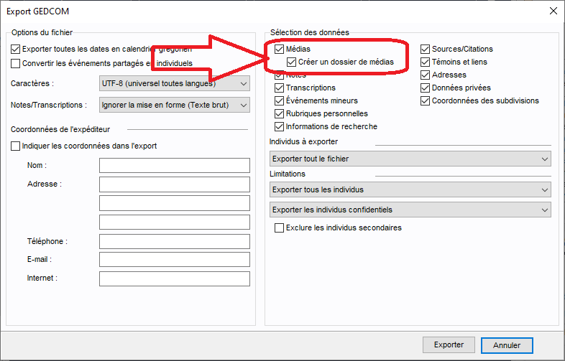The width and height of the screenshot is (565, 361).
Task: Expand the Notes/Transcriptions format dropdown
Action: (x=173, y=106)
